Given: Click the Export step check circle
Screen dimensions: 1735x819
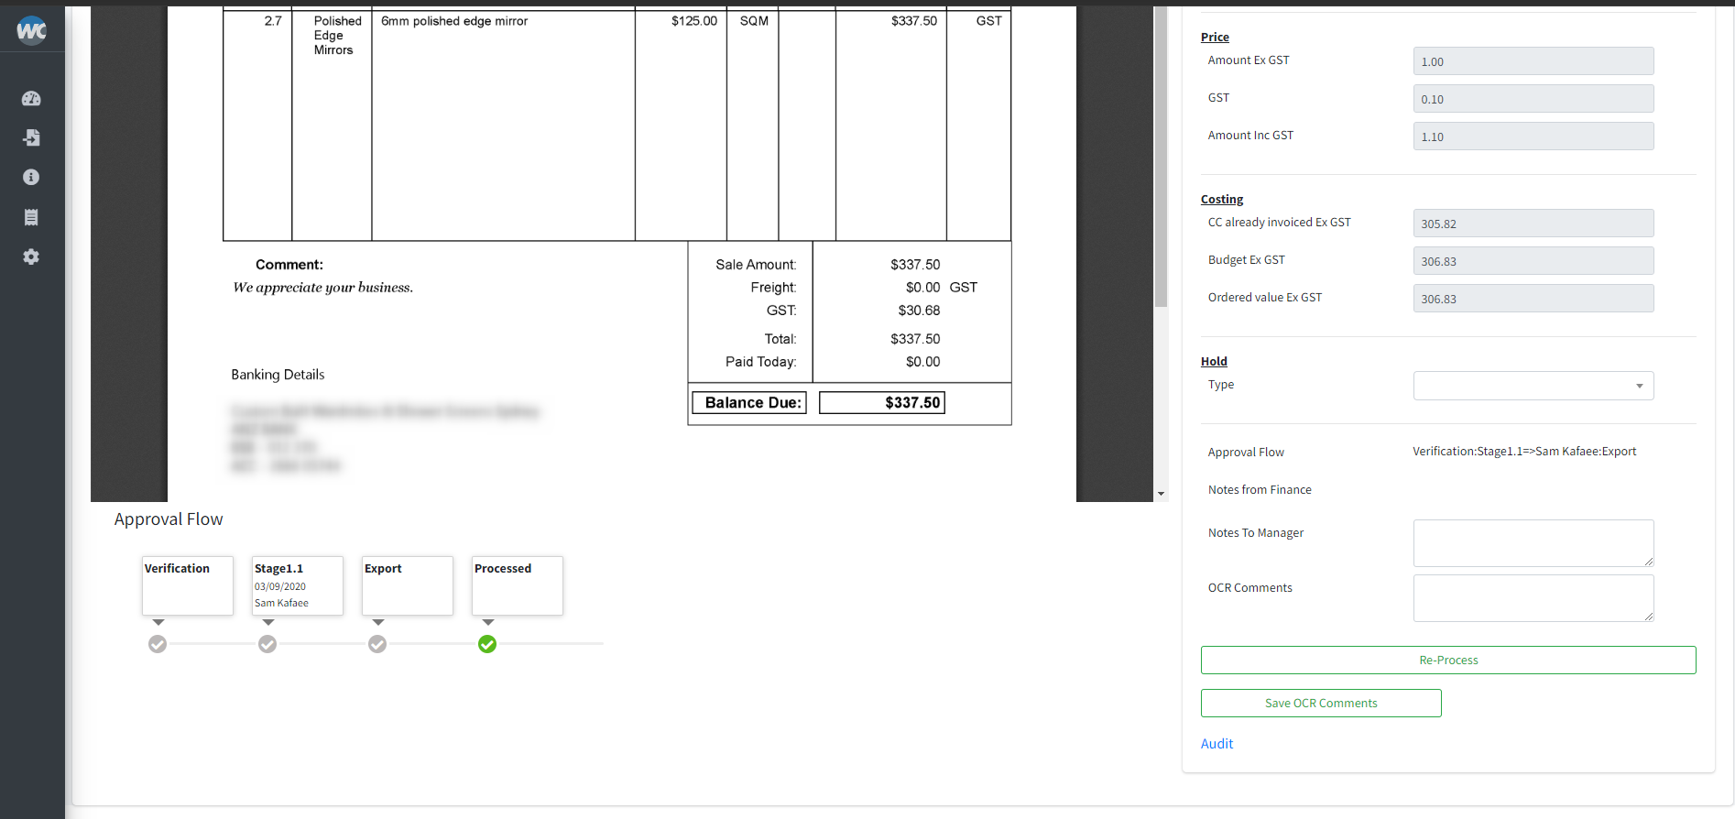Looking at the screenshot, I should (377, 644).
